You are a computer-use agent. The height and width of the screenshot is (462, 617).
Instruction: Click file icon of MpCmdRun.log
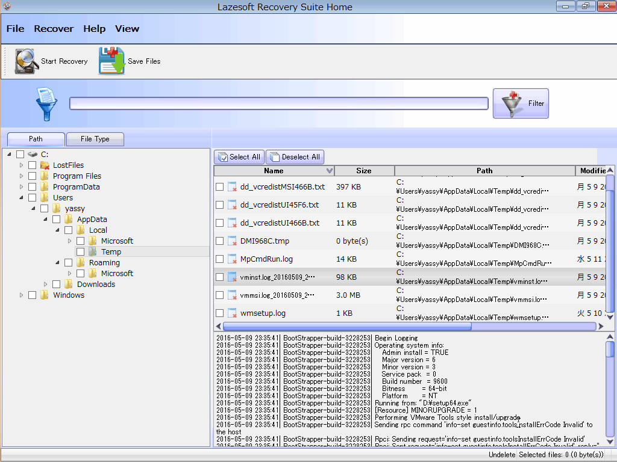tap(232, 259)
